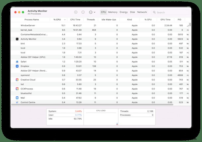Click the All Processes subtitle
The width and height of the screenshot is (202, 142).
click(34, 14)
